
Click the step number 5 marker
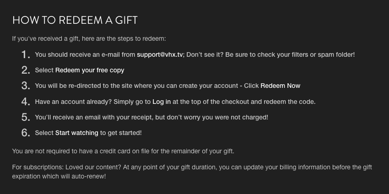[x=26, y=117]
